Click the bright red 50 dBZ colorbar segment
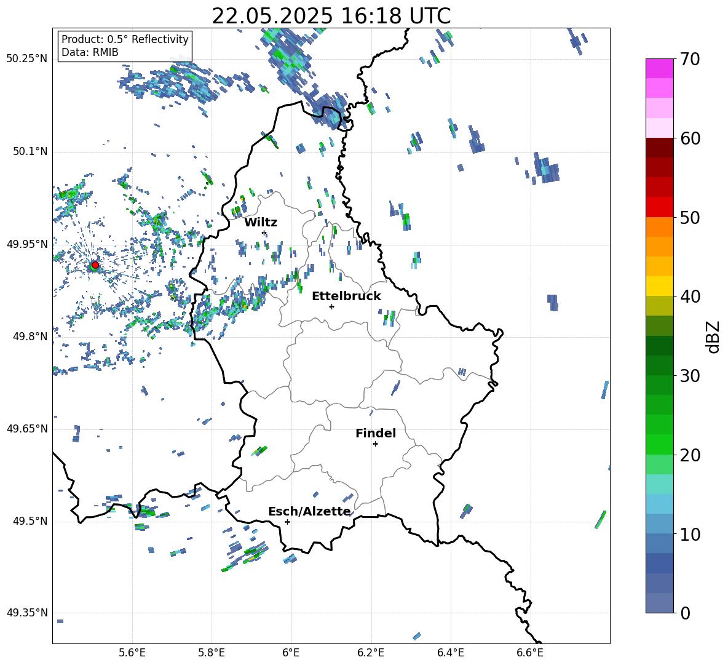728x665 pixels. click(x=659, y=207)
